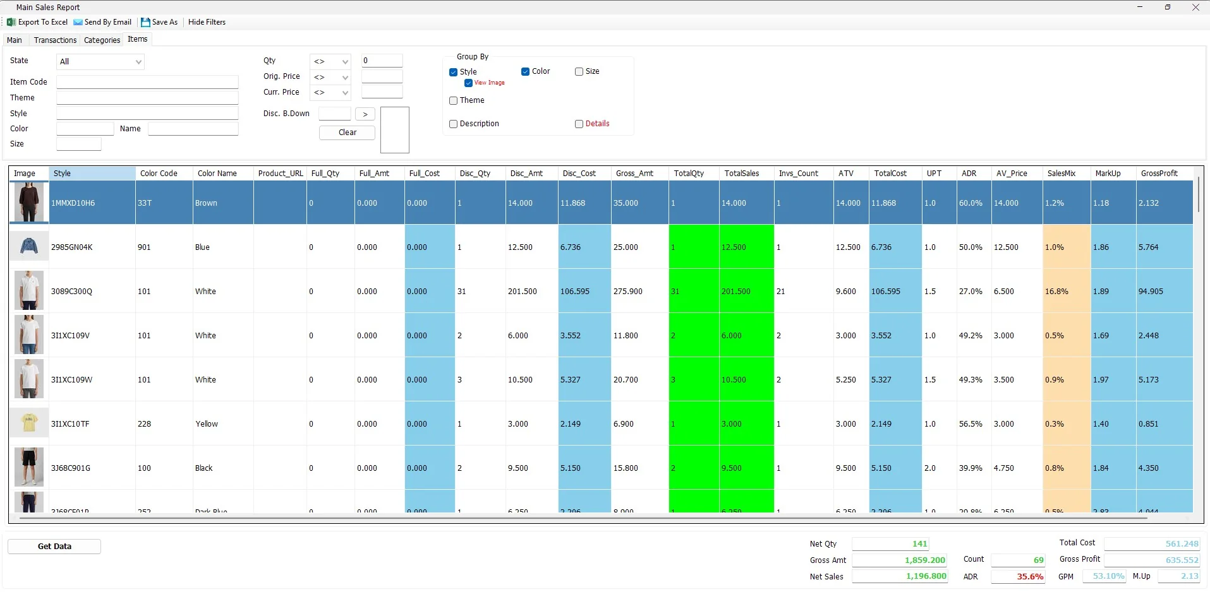Switch to the Categories tab
The width and height of the screenshot is (1210, 592).
[x=102, y=40]
